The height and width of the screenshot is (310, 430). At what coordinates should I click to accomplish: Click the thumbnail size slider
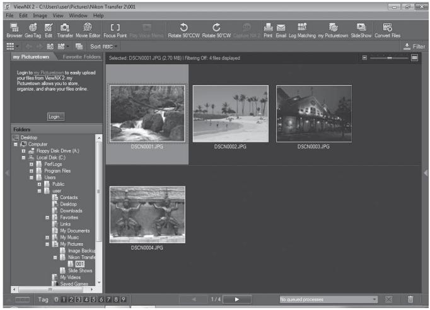coord(389,58)
